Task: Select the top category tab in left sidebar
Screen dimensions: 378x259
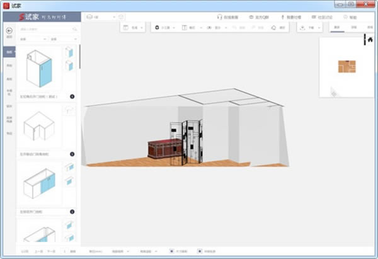Action: point(9,52)
